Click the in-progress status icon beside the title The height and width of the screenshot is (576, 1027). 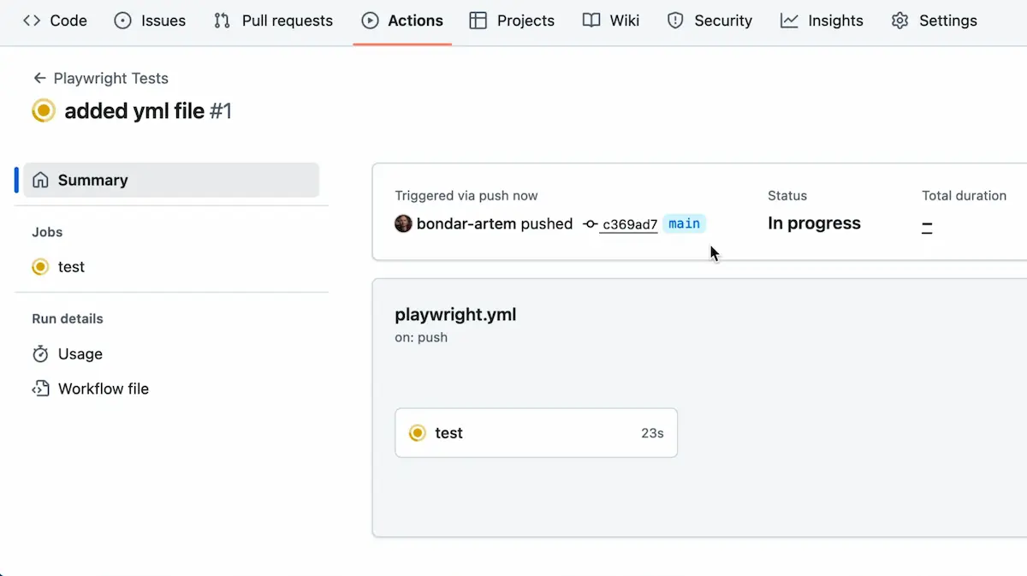click(44, 110)
